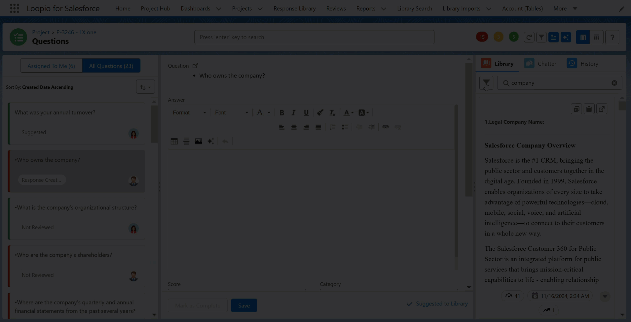631x322 pixels.
Task: Select the Assigned To Me tab
Action: (51, 66)
